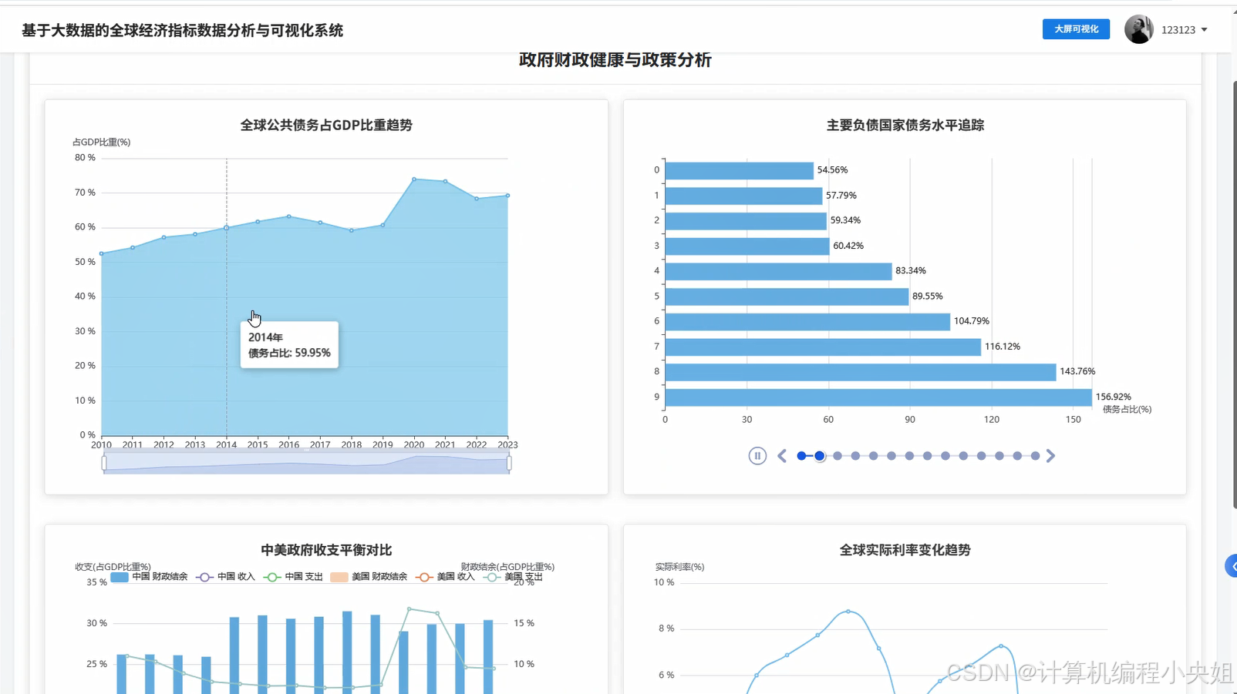Image resolution: width=1237 pixels, height=694 pixels.
Task: Toggle 中国 财政结余 legend series
Action: pyautogui.click(x=149, y=577)
